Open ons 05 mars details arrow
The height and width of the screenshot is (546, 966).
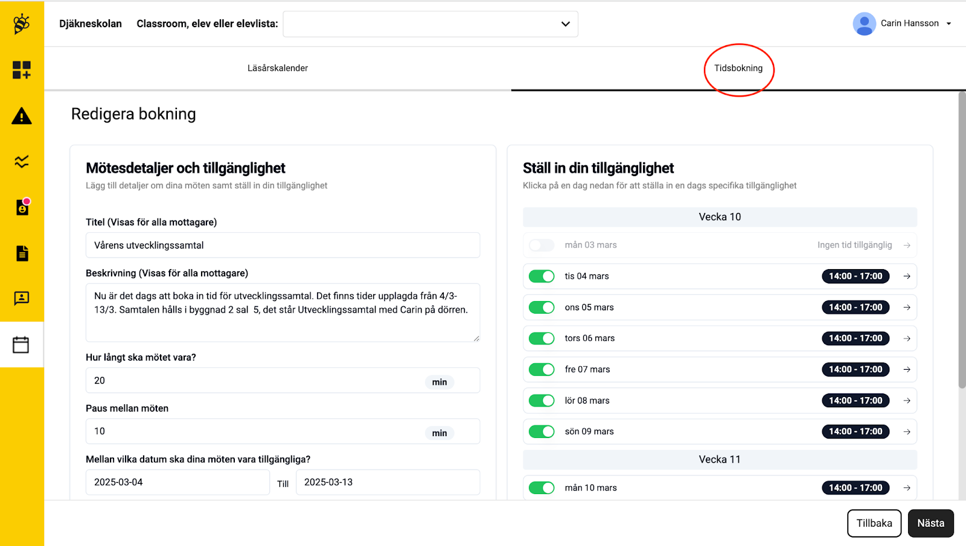(x=907, y=308)
